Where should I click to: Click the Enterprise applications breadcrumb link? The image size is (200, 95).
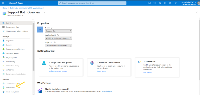coord(26,8)
